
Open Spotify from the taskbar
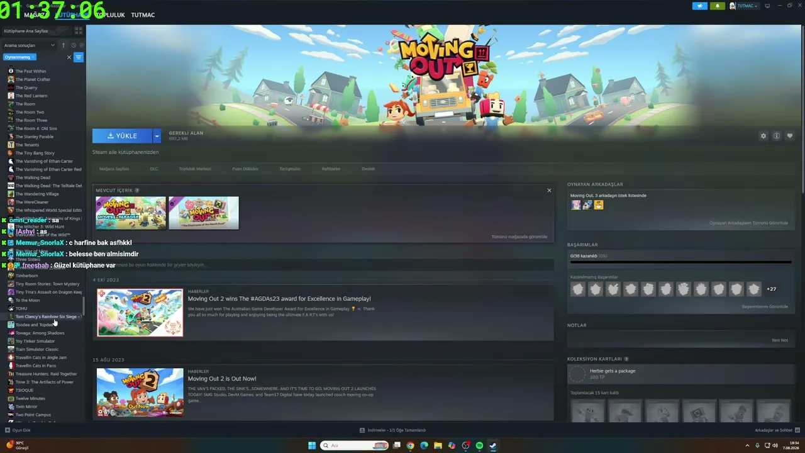click(x=479, y=445)
